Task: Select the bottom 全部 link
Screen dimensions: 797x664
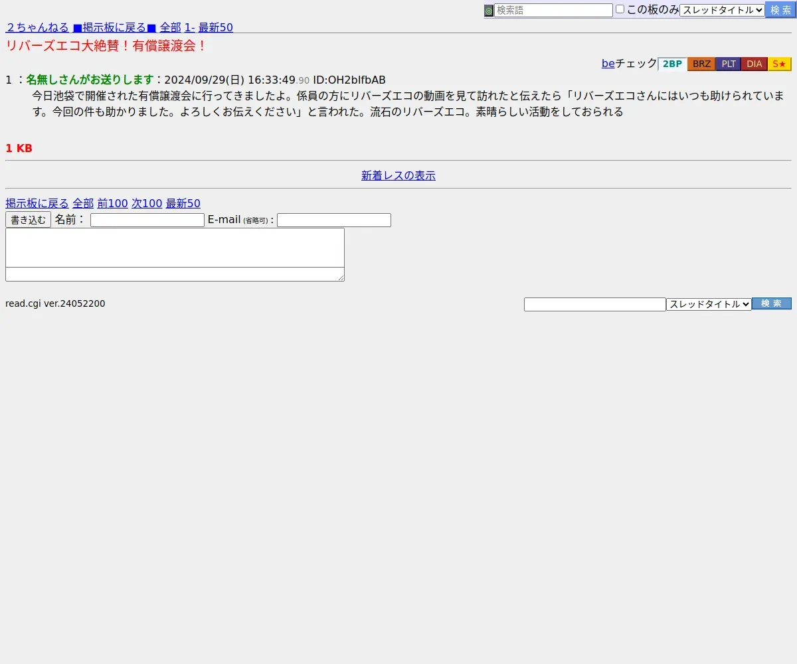Action: click(83, 203)
